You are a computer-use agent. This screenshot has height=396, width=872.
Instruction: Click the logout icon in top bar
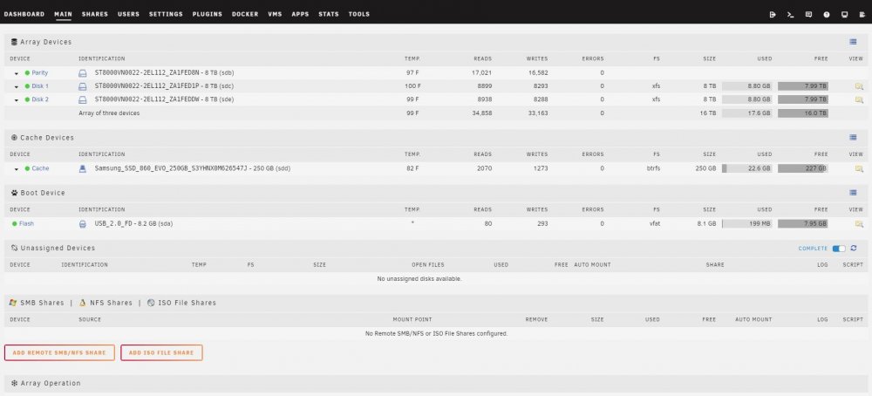pos(773,15)
